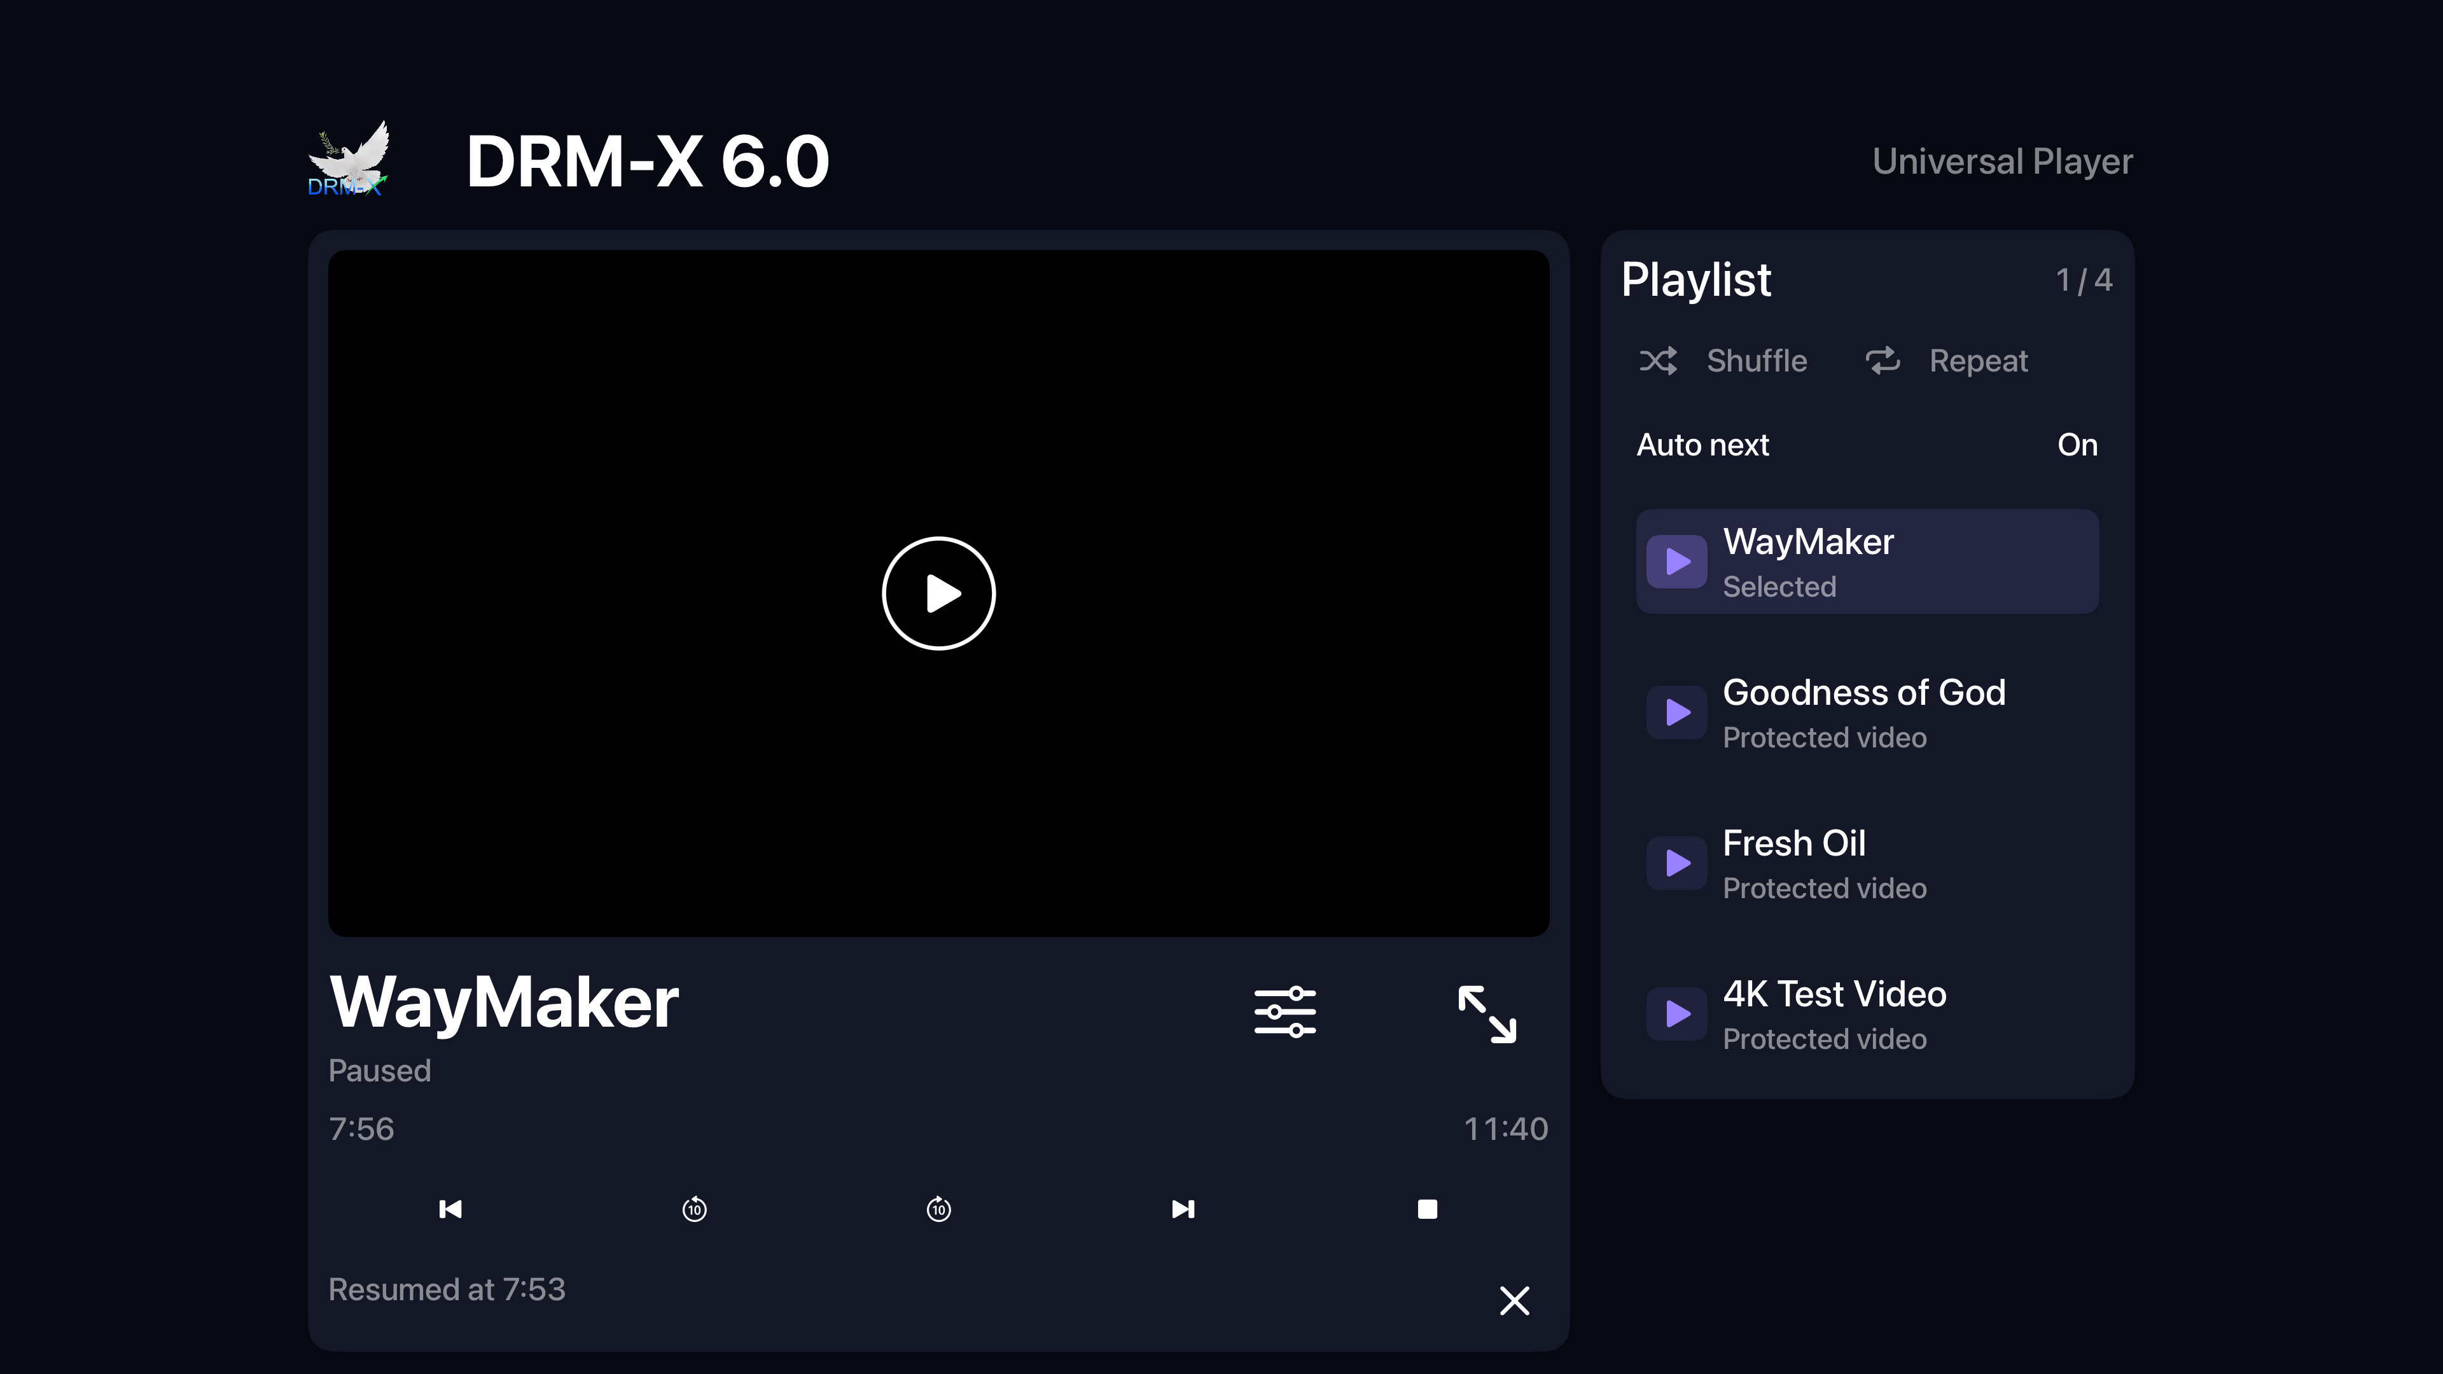The image size is (2443, 1374).
Task: Toggle the Auto next On setting
Action: [1867, 445]
